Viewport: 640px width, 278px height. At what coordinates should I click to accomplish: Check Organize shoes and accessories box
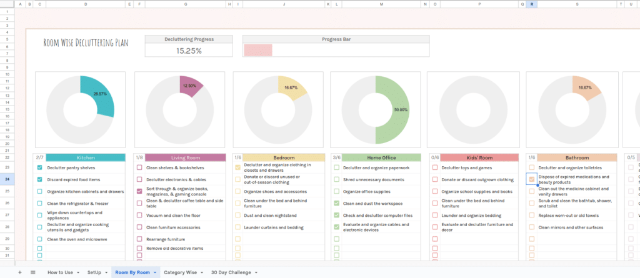pos(237,191)
